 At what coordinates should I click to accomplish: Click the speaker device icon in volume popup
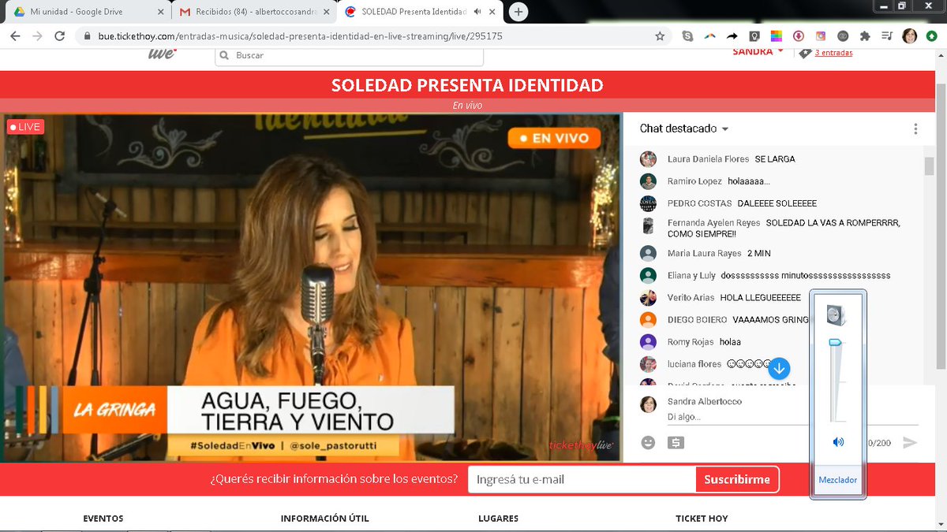pos(836,316)
